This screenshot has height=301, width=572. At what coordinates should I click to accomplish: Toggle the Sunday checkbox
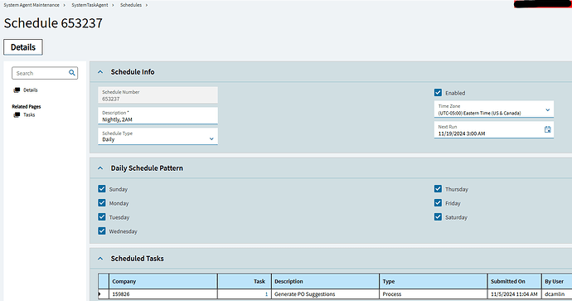coord(102,189)
